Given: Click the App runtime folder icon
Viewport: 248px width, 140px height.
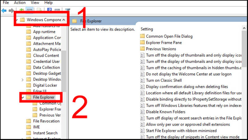Looking at the screenshot, I should point(29,32).
